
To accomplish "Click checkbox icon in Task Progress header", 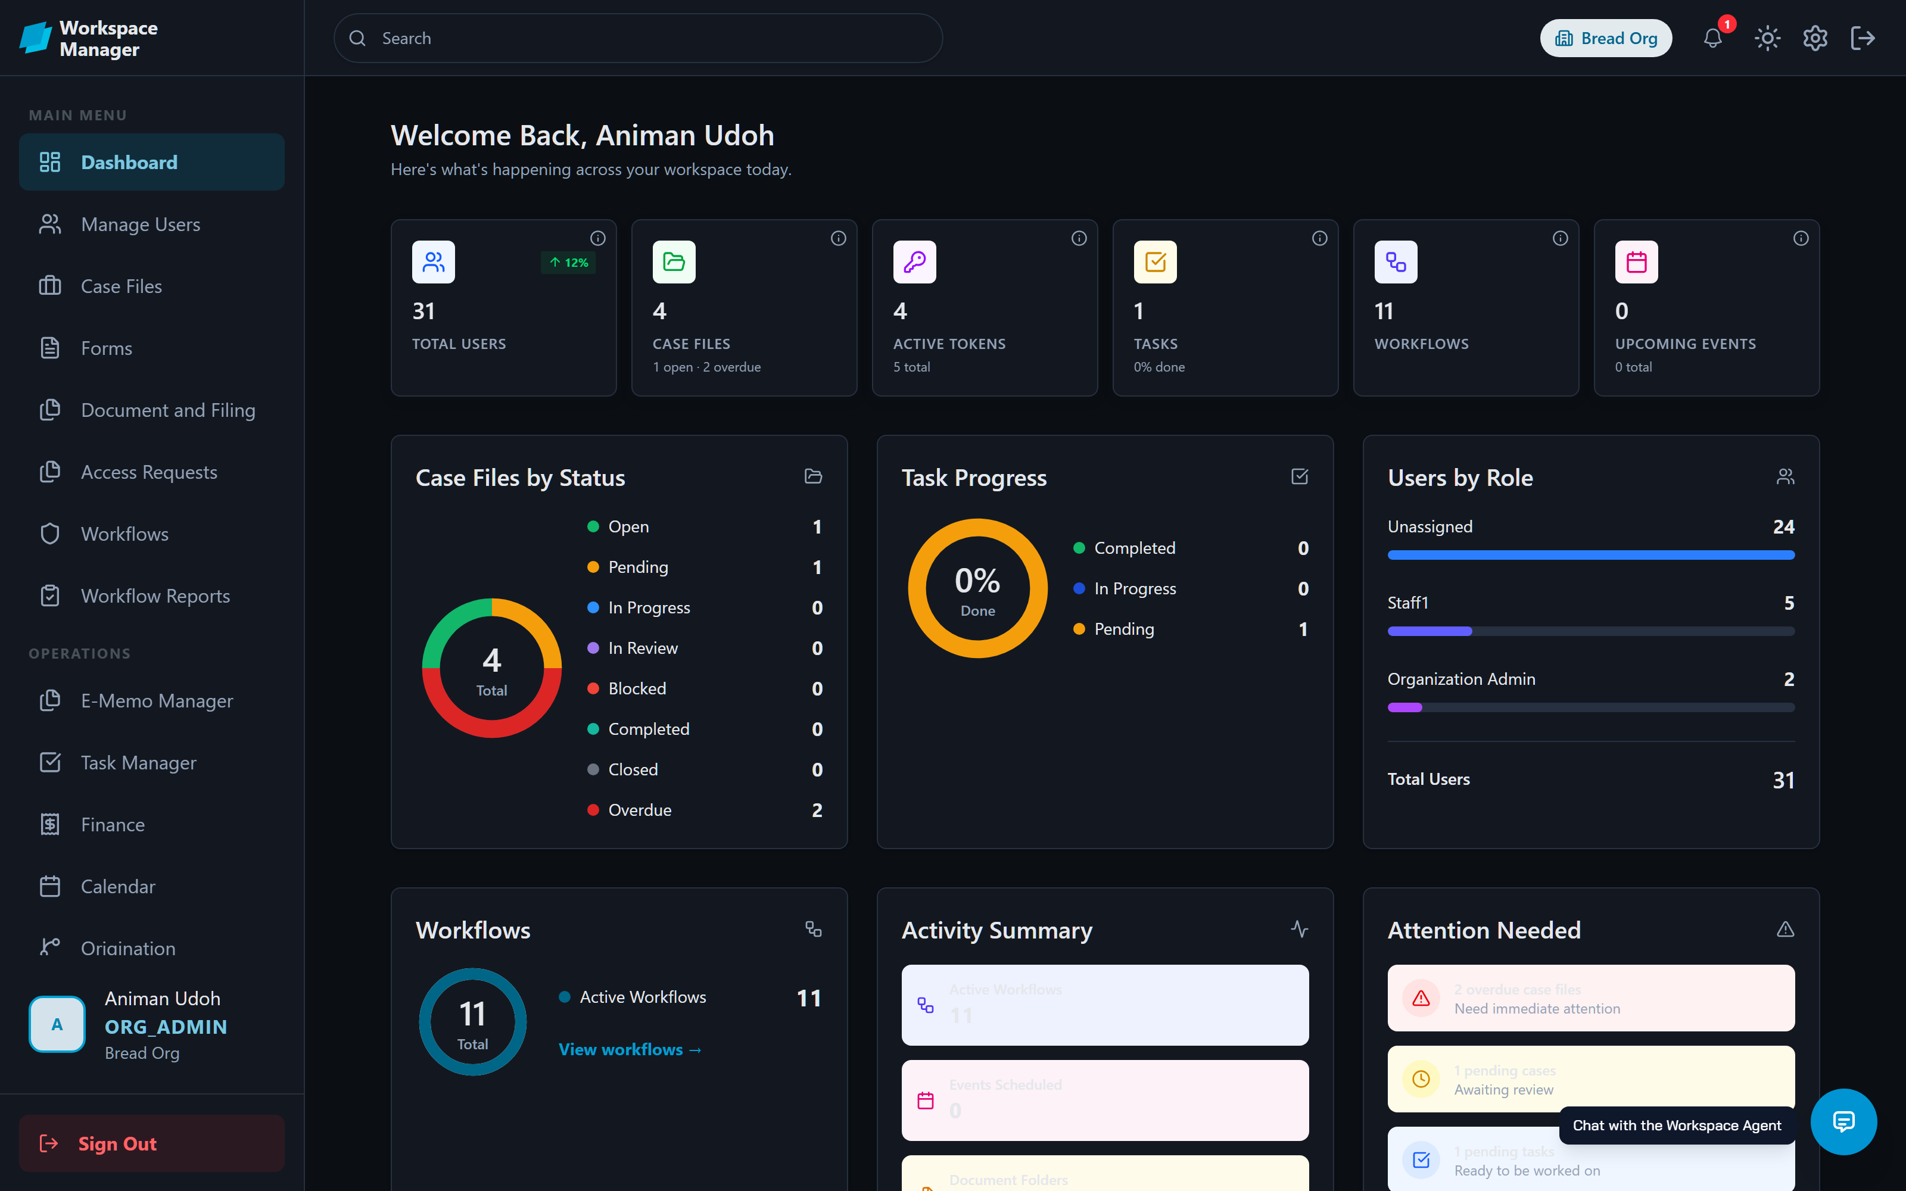I will click(x=1300, y=476).
